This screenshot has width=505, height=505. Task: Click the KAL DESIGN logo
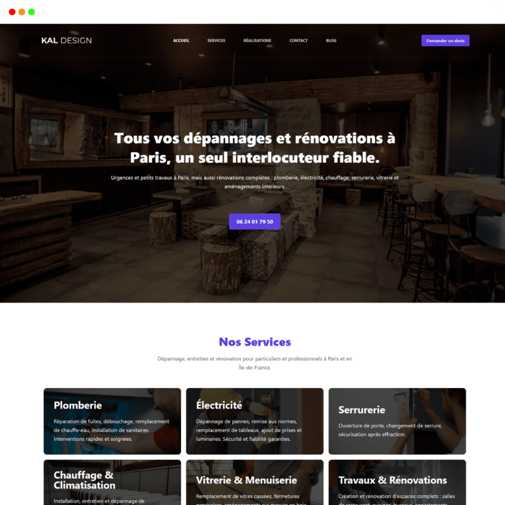pyautogui.click(x=67, y=40)
